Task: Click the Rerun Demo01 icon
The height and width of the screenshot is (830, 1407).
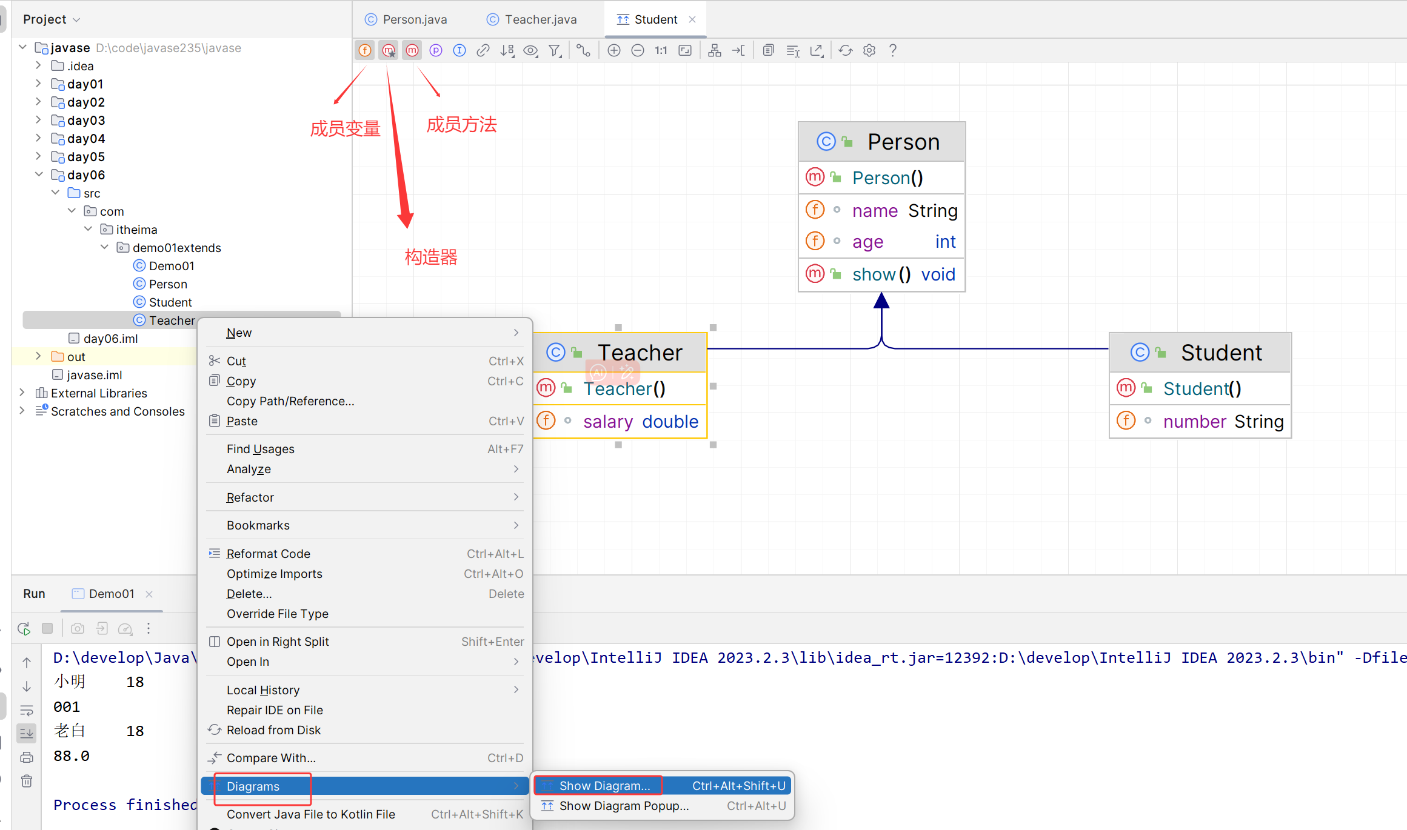Action: (24, 628)
